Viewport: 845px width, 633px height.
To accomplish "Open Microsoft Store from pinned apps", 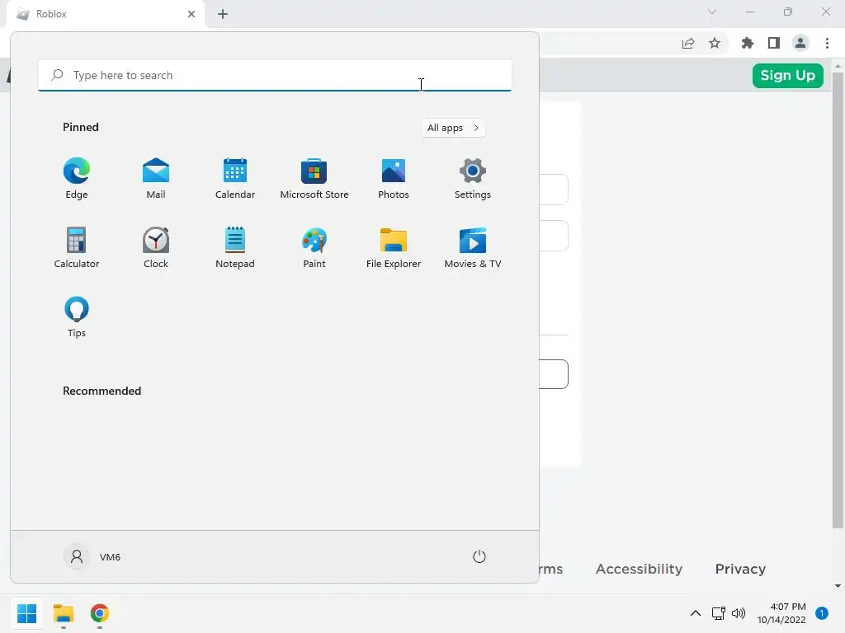I will click(314, 179).
